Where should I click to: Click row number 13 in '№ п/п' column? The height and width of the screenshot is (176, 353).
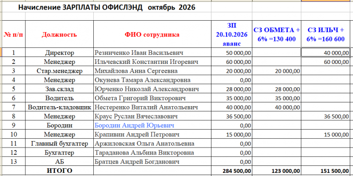point(13,162)
